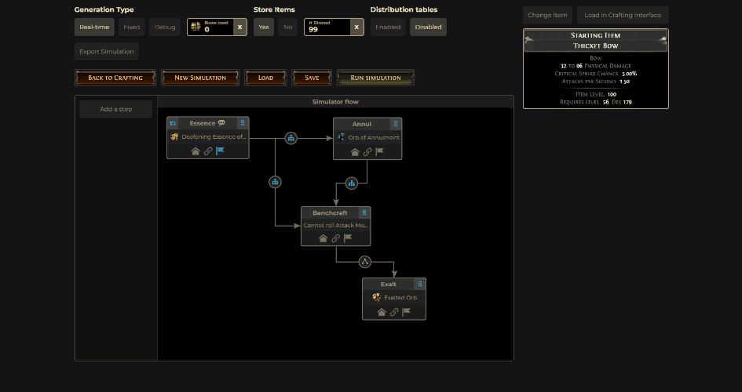Click Change Item button
The image size is (742, 392).
547,15
